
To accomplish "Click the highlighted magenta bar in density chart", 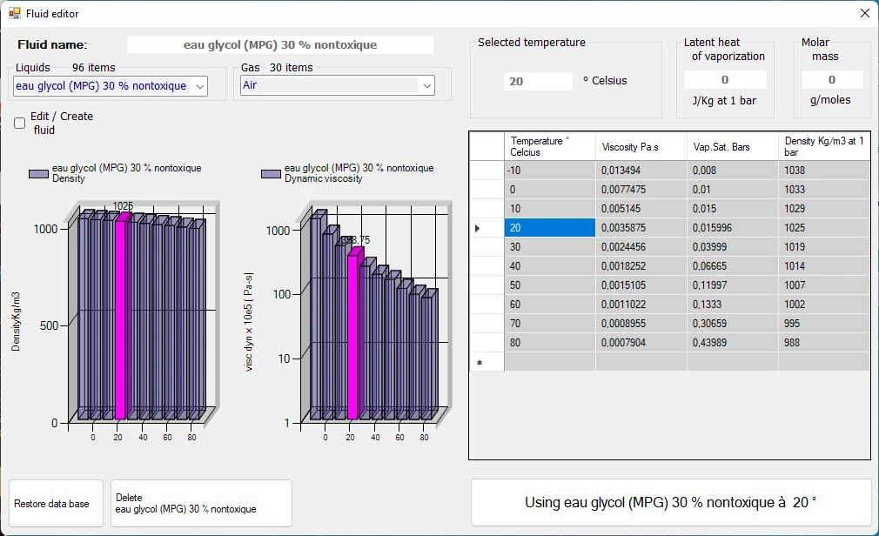I will (121, 318).
